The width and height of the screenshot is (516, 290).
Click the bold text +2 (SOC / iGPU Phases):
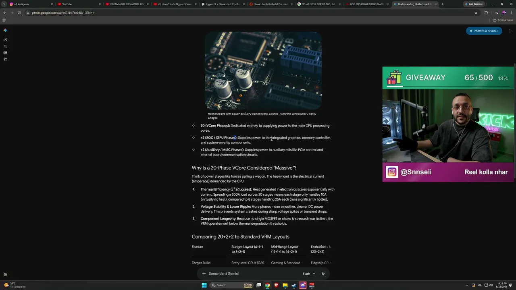click(219, 138)
